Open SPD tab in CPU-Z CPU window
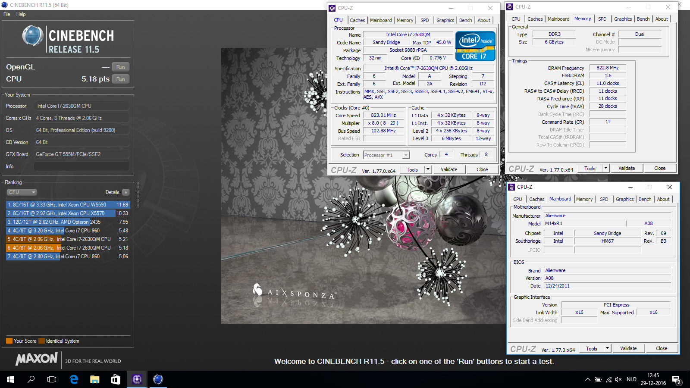Viewport: 690px width, 388px height. click(x=425, y=20)
